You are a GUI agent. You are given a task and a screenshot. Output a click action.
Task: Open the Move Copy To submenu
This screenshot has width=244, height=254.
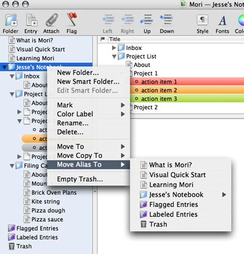click(88, 156)
